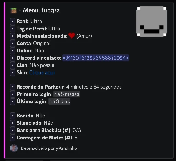The width and height of the screenshot is (176, 161).
Task: Click the bullet icon beside Rank
Action: click(x=13, y=22)
